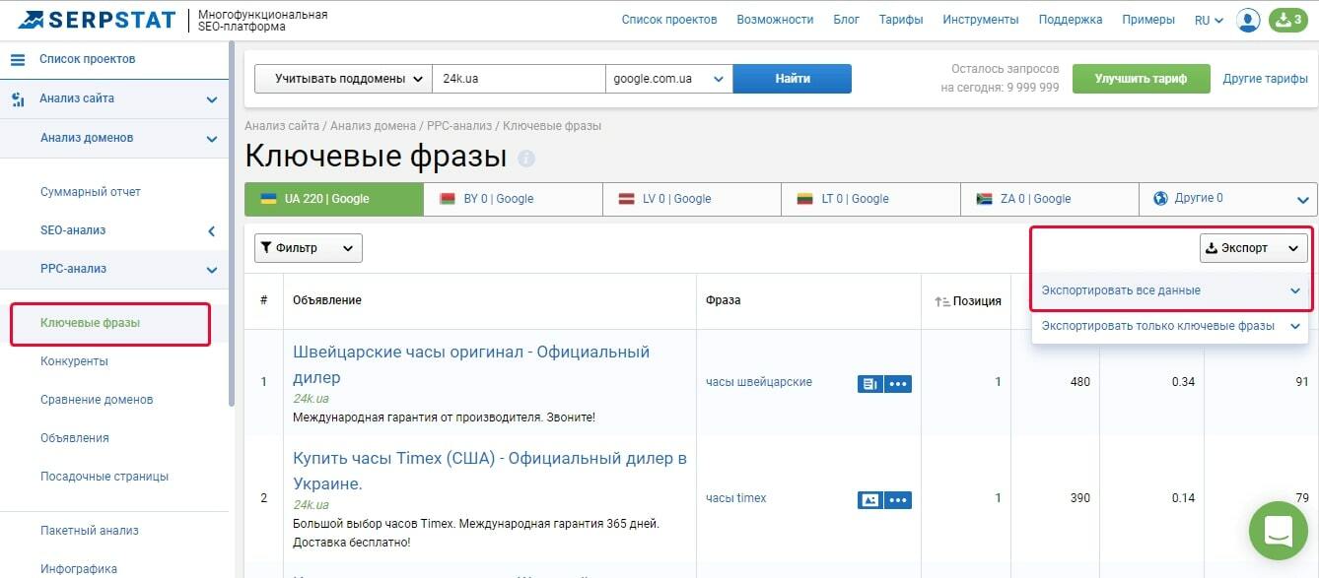
Task: Open Инструменты in the top navigation
Action: (980, 20)
